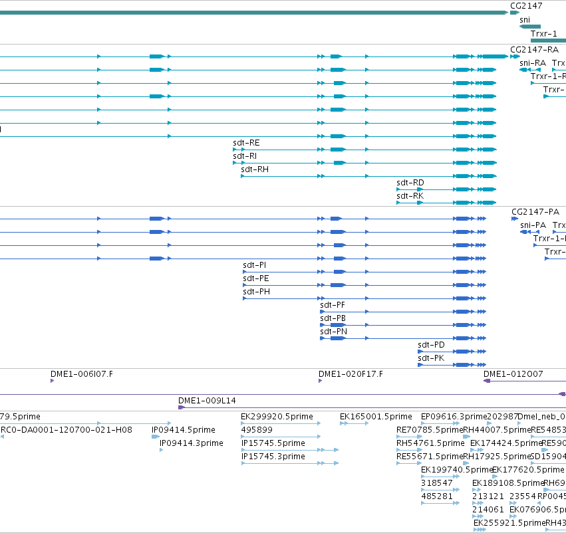Viewport: 566px width, 533px height.
Task: Select the IP15745.5prime EST label
Action: click(273, 443)
